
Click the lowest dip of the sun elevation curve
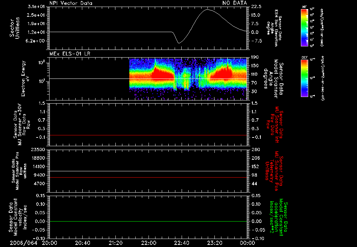(x=179, y=43)
